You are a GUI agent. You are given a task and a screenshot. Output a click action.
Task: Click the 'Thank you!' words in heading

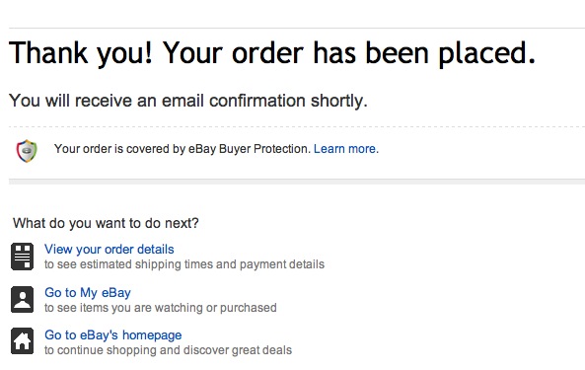(x=81, y=53)
